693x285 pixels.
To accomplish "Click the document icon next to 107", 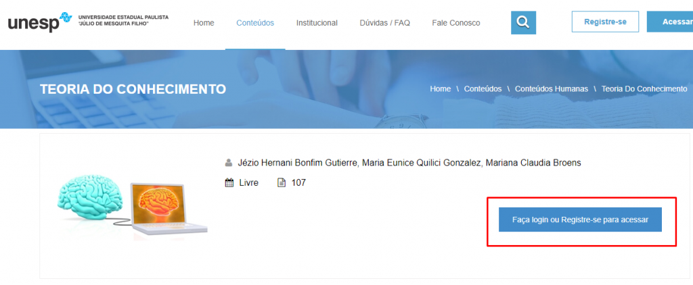I will (x=282, y=182).
